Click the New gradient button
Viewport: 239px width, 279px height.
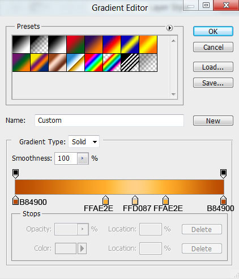213,121
